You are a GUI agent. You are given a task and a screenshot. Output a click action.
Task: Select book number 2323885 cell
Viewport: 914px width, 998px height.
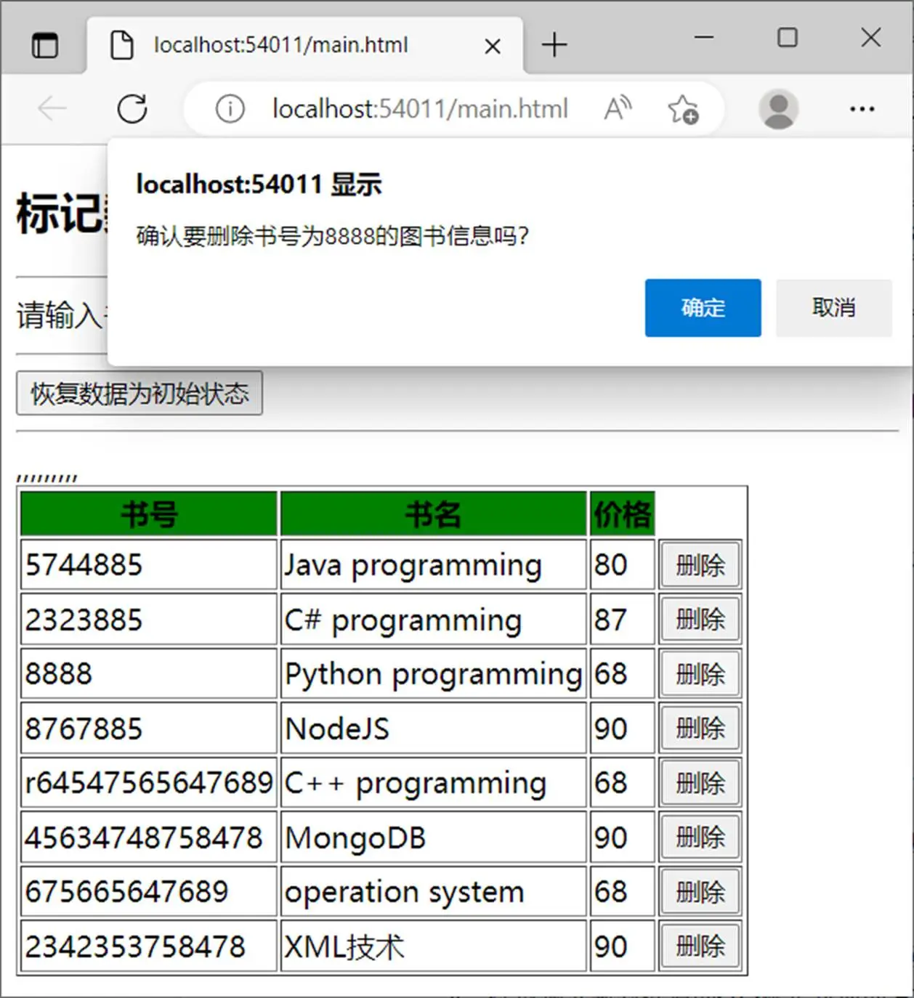[149, 619]
